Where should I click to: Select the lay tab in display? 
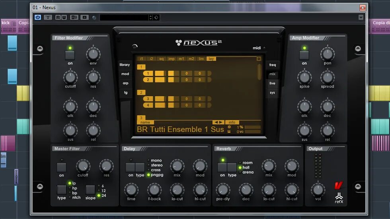tap(211, 59)
